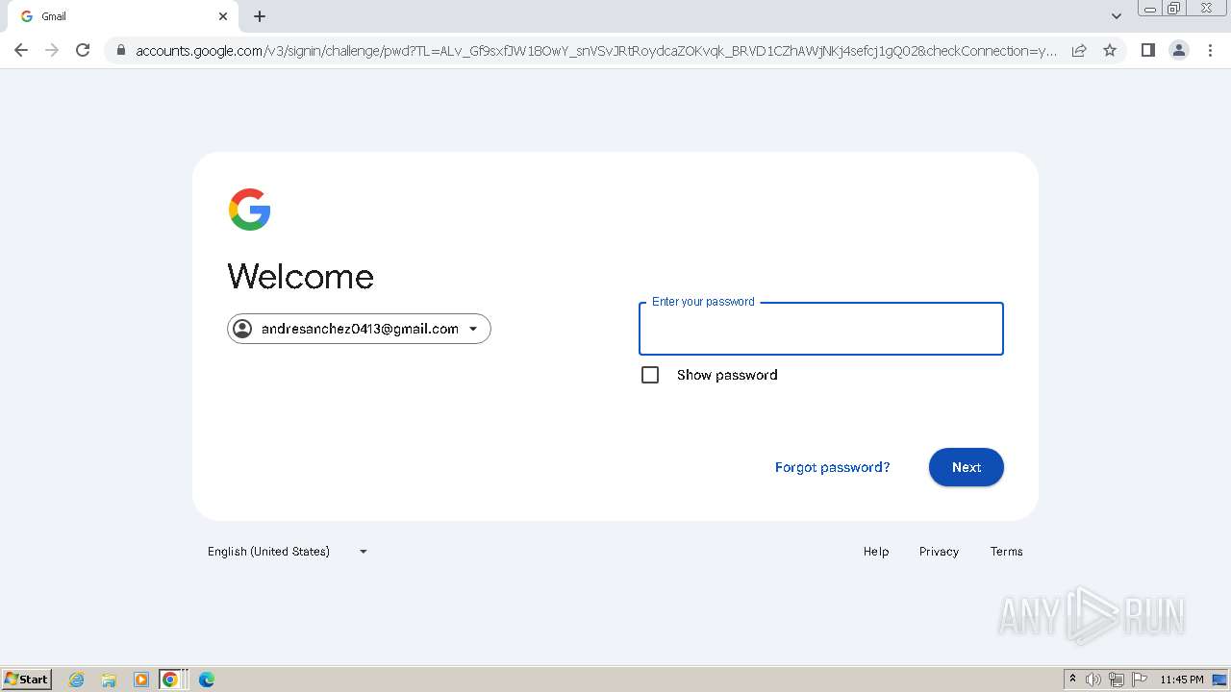Open Windows Media Player from taskbar
The width and height of the screenshot is (1231, 692).
click(x=141, y=680)
